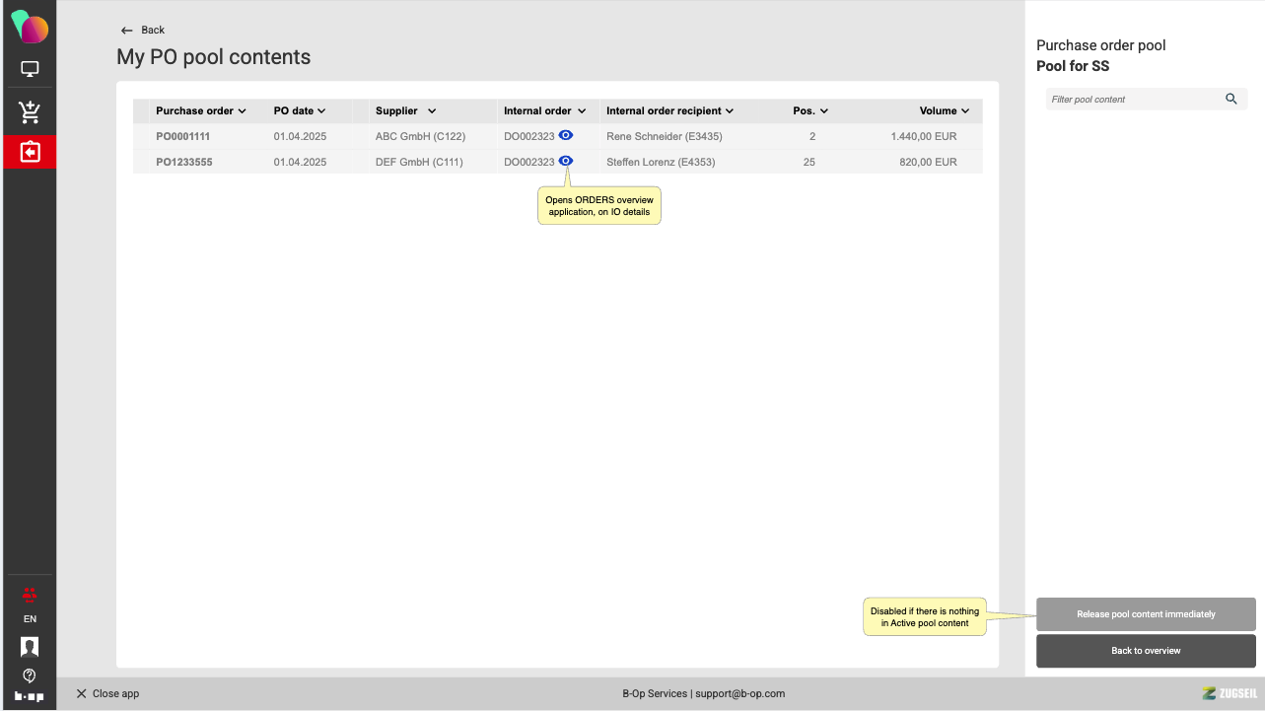The height and width of the screenshot is (711, 1265).
Task: View internal order for PO1233555 via eye icon
Action: [566, 161]
